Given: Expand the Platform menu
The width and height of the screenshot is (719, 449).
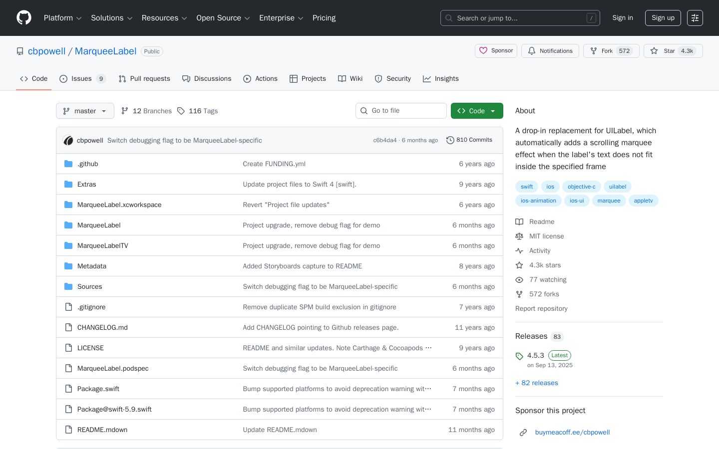Looking at the screenshot, I should [62, 18].
